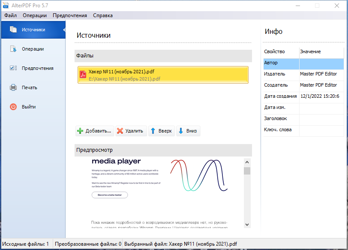Click the preview scrollbar down arrow
This screenshot has height=250, width=348.
click(x=247, y=224)
